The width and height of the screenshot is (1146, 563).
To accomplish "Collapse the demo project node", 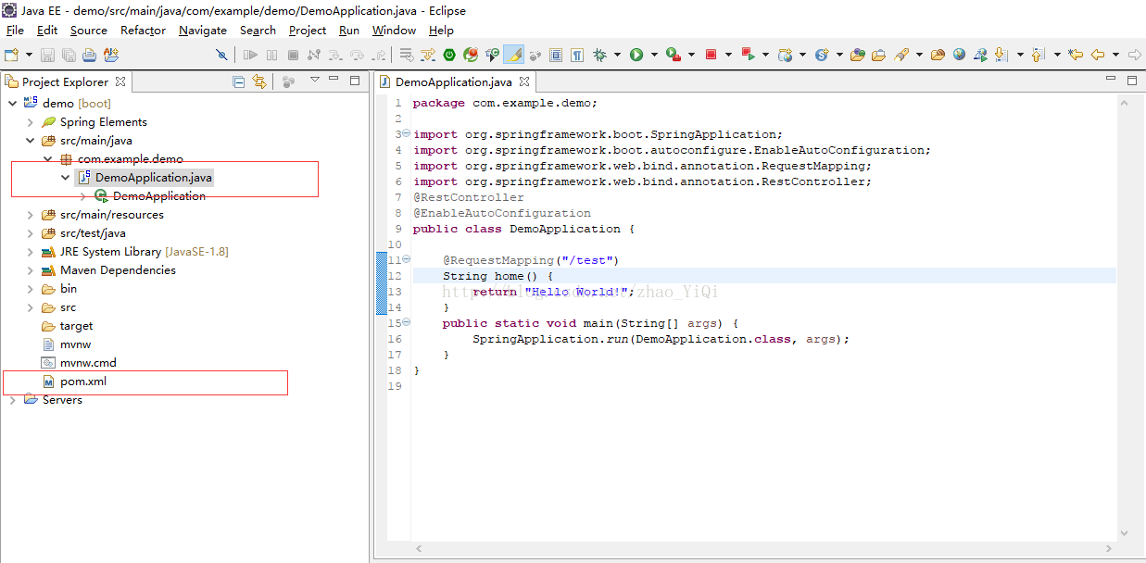I will tap(12, 104).
